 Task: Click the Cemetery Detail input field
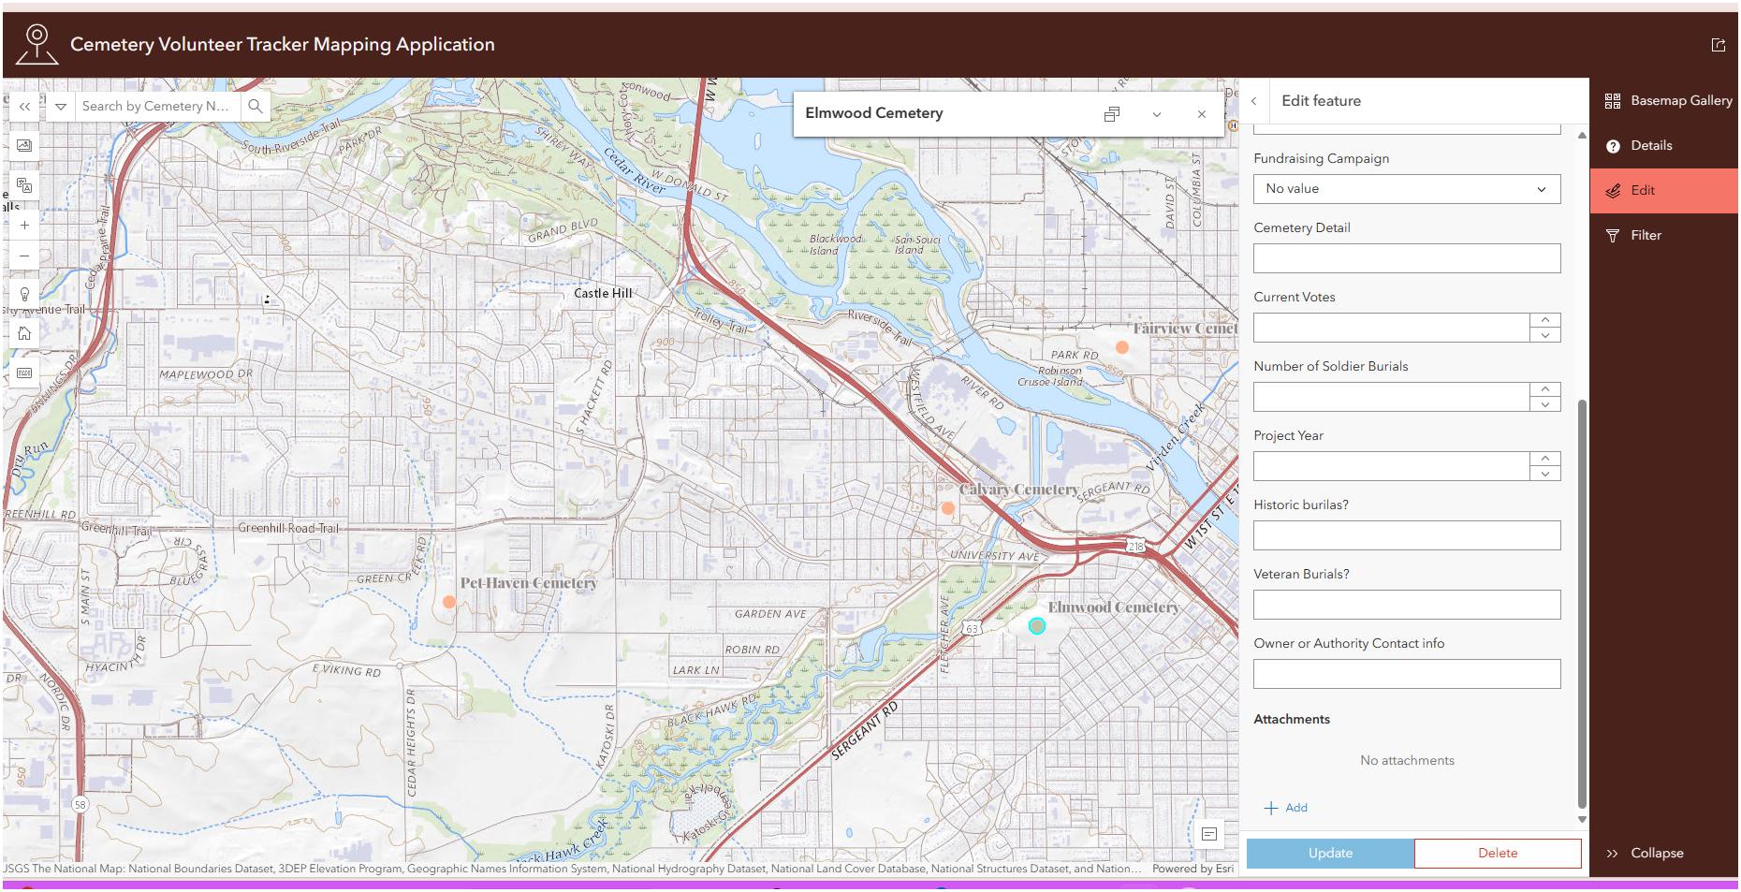click(x=1407, y=258)
